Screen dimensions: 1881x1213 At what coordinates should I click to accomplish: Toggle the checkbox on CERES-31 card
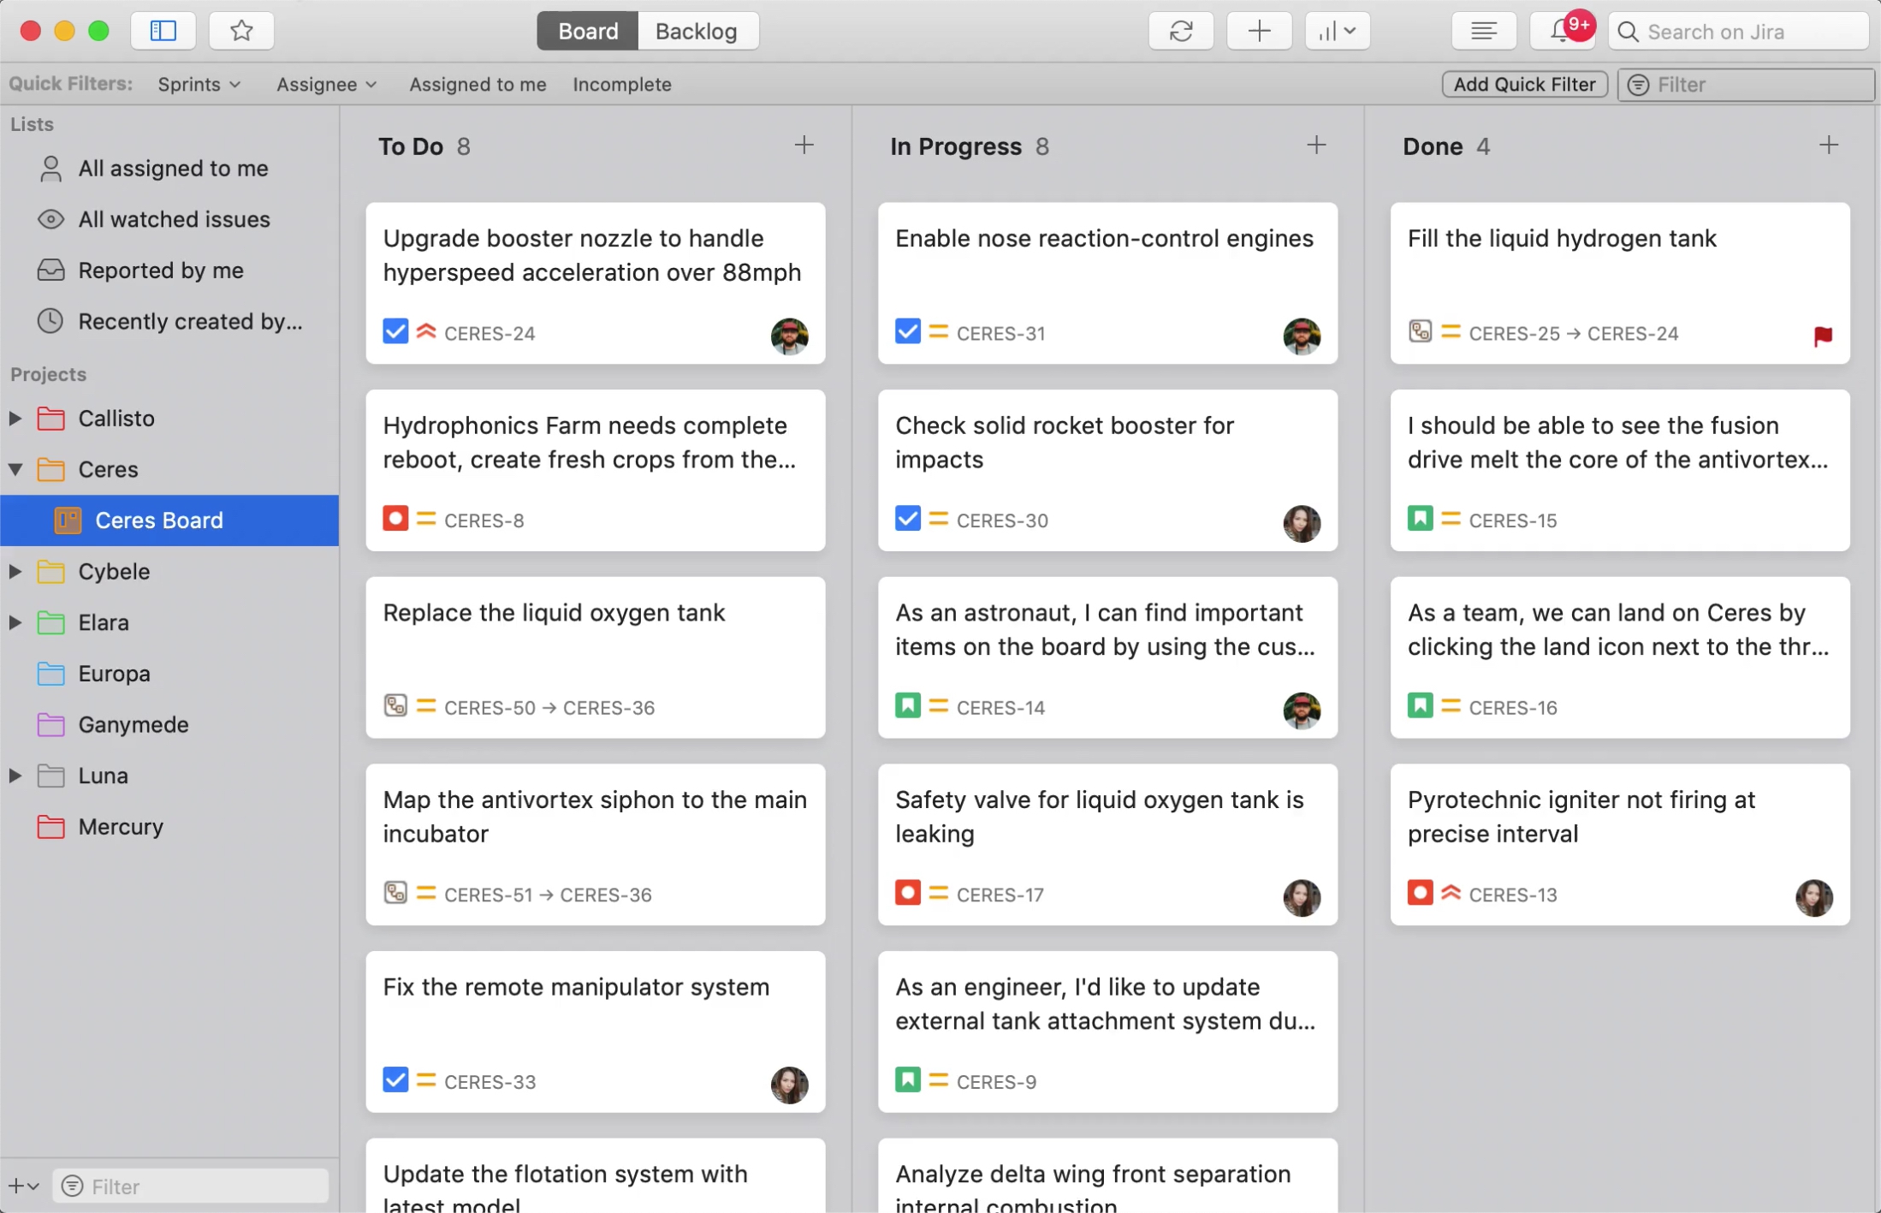908,331
